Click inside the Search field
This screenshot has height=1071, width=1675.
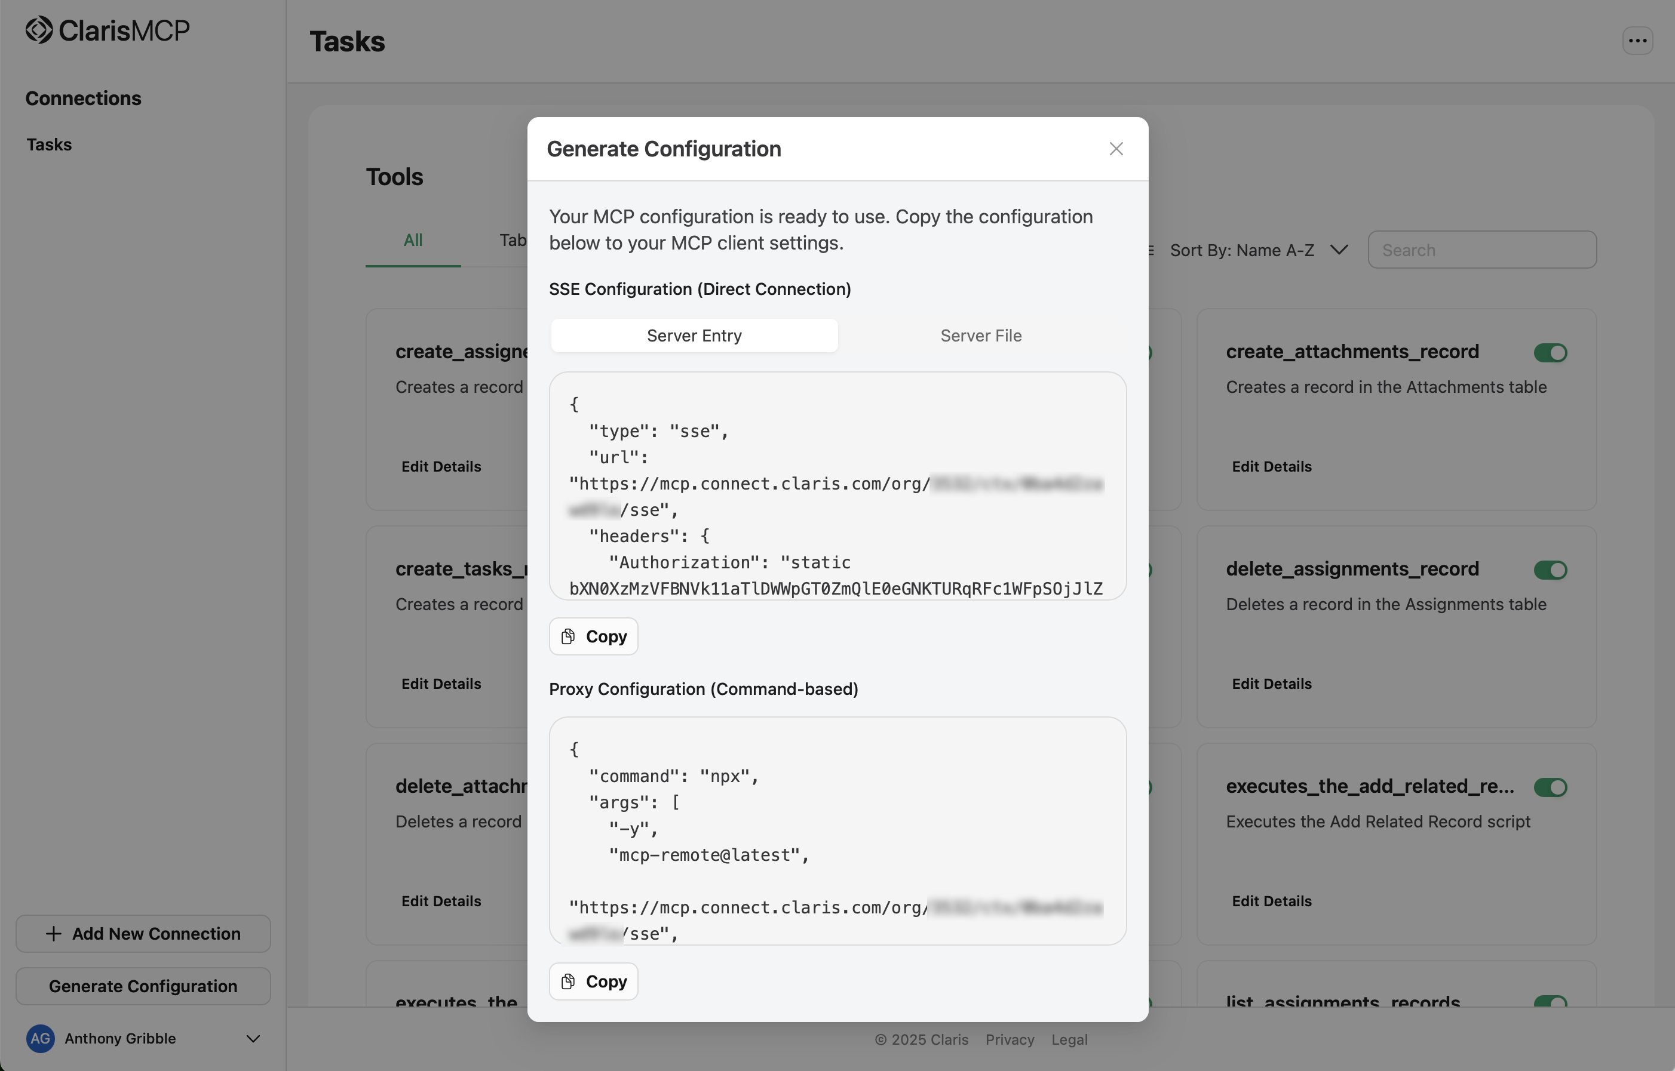pos(1481,250)
